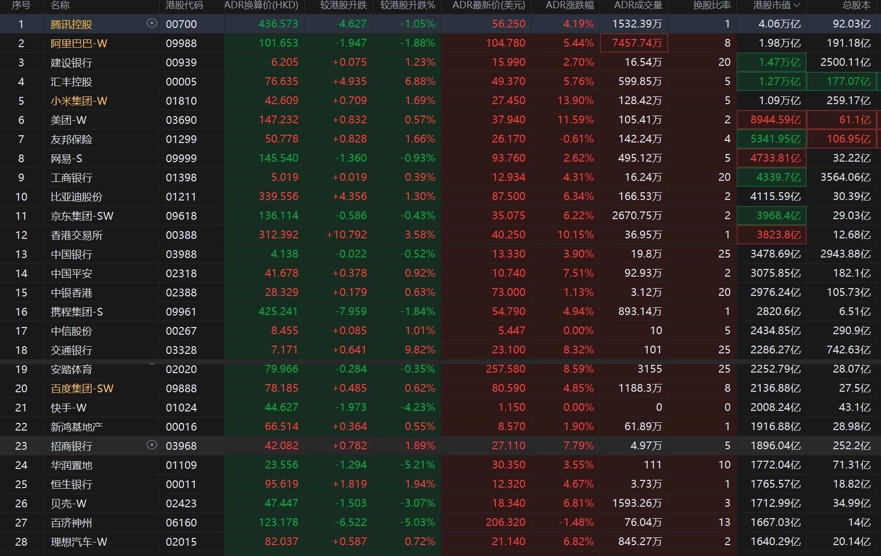
Task: Click the 港股代码 column header
Action: 184,5
